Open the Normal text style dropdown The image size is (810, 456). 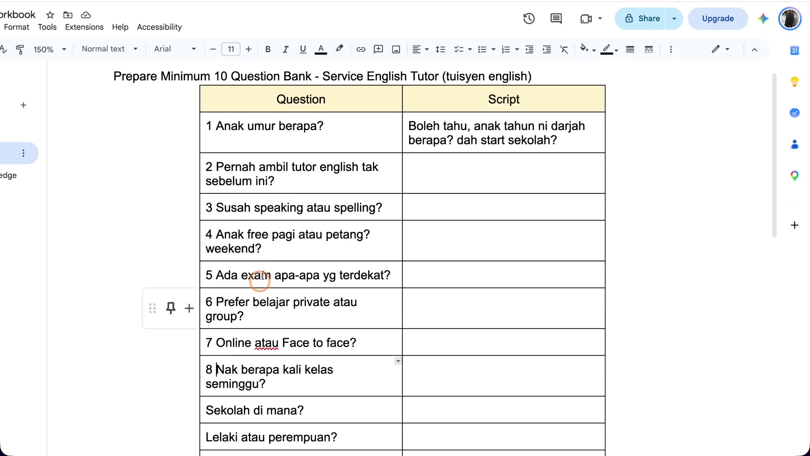[x=110, y=49]
